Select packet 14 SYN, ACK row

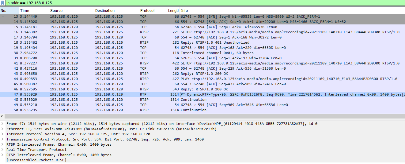coord(202,22)
